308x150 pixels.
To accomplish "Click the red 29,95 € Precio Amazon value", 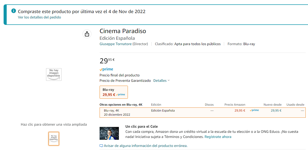I will [240, 111].
